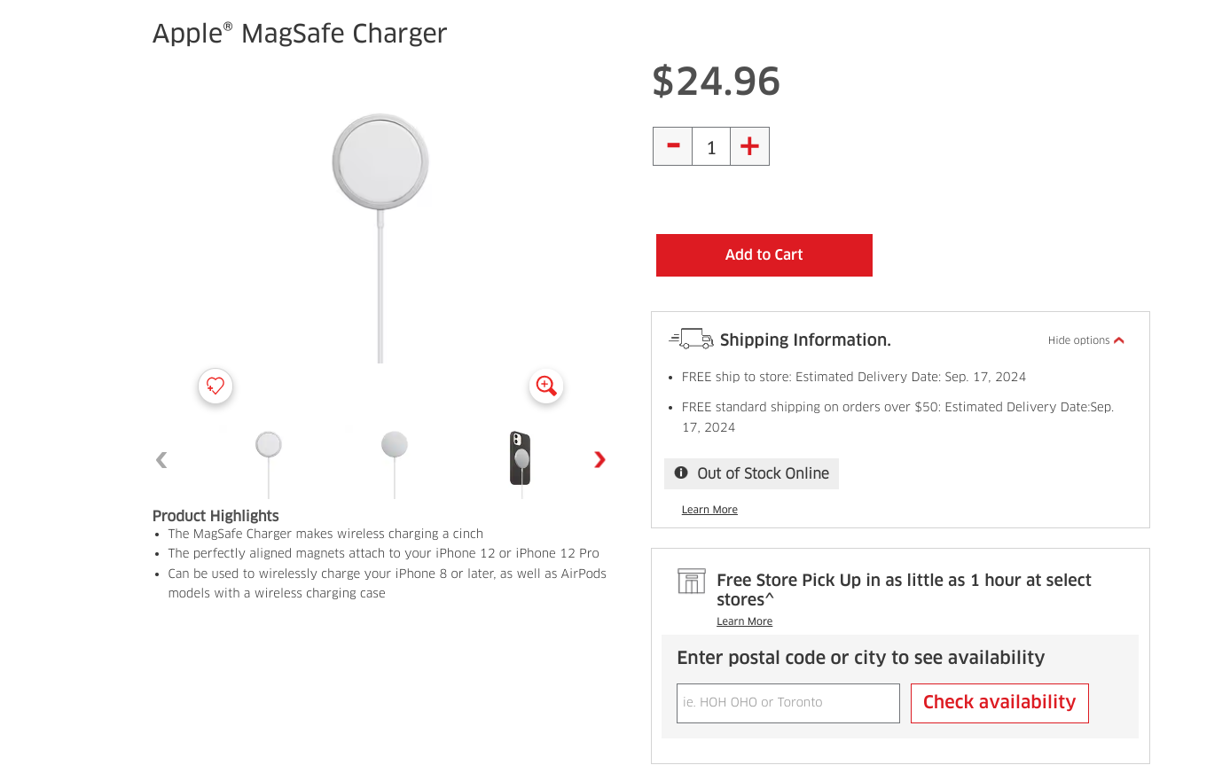Open Learn More under shipping information

coord(709,510)
